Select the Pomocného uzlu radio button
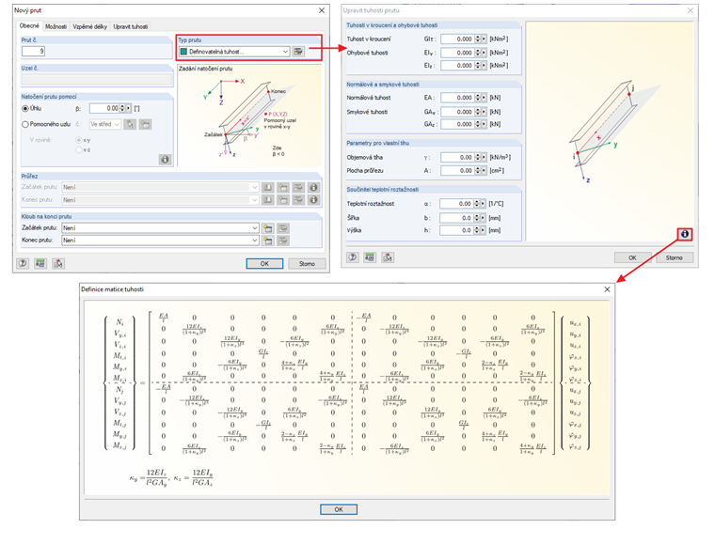The image size is (715, 544). (x=25, y=124)
